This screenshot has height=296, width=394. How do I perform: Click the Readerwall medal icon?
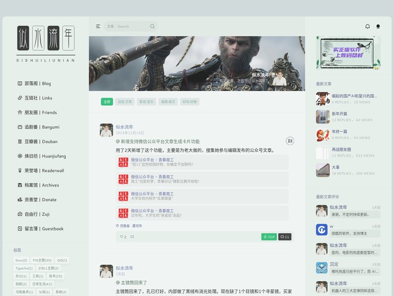(20, 170)
